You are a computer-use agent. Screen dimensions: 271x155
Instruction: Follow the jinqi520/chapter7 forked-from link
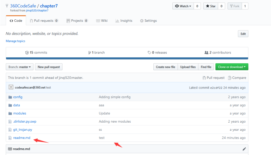click(x=37, y=11)
